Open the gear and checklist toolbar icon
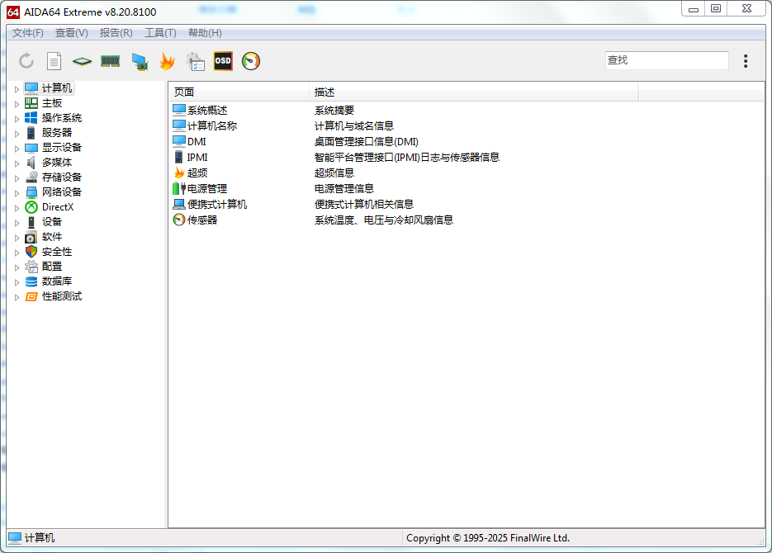772x553 pixels. pyautogui.click(x=195, y=61)
